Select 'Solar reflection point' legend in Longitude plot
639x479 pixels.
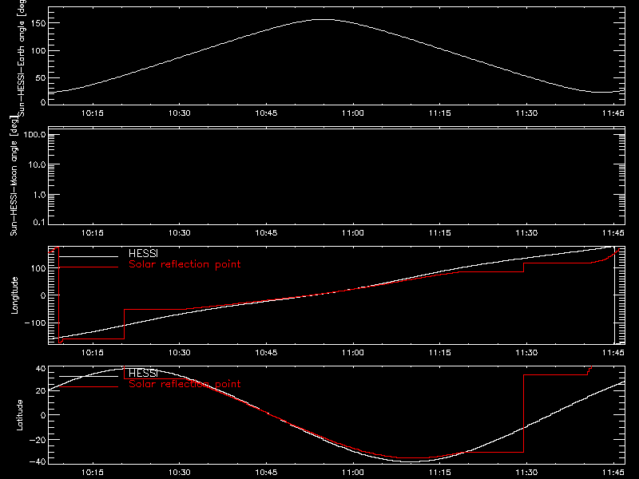click(185, 264)
